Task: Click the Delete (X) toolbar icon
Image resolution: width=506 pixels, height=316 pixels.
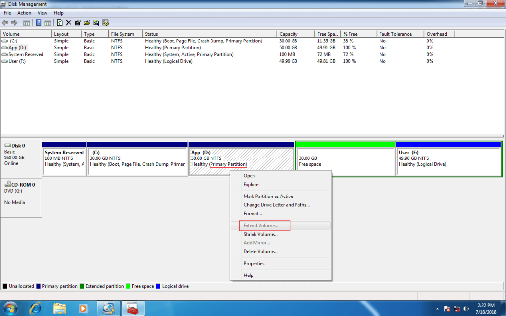Action: 69,22
